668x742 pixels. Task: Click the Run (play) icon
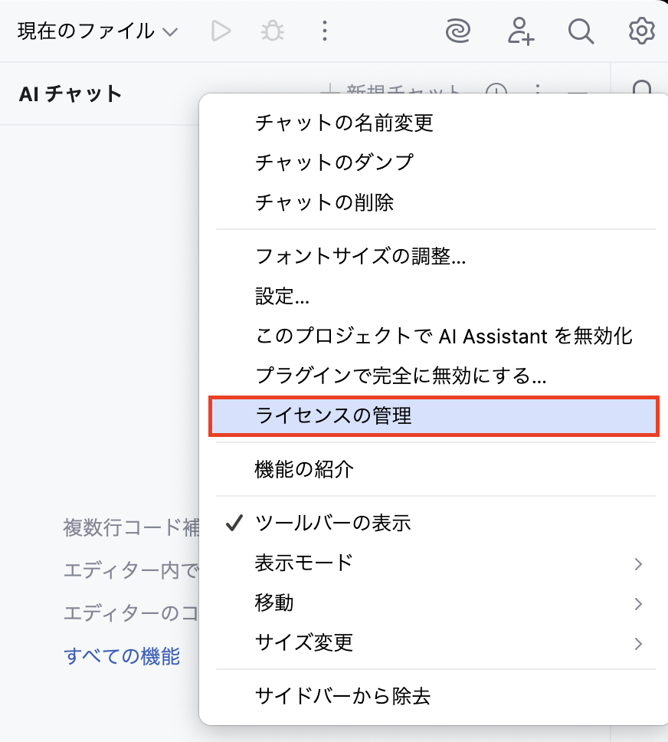(221, 31)
